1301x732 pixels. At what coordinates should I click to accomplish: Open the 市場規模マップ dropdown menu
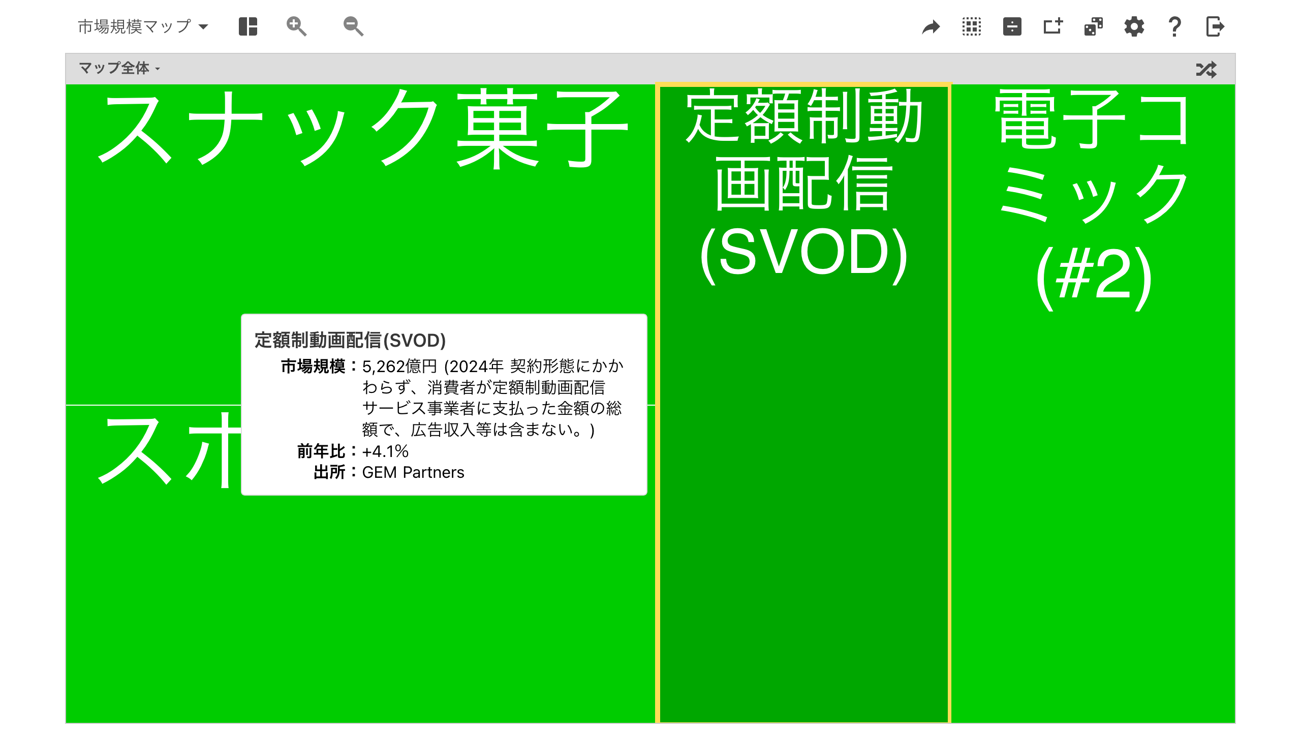(x=143, y=26)
